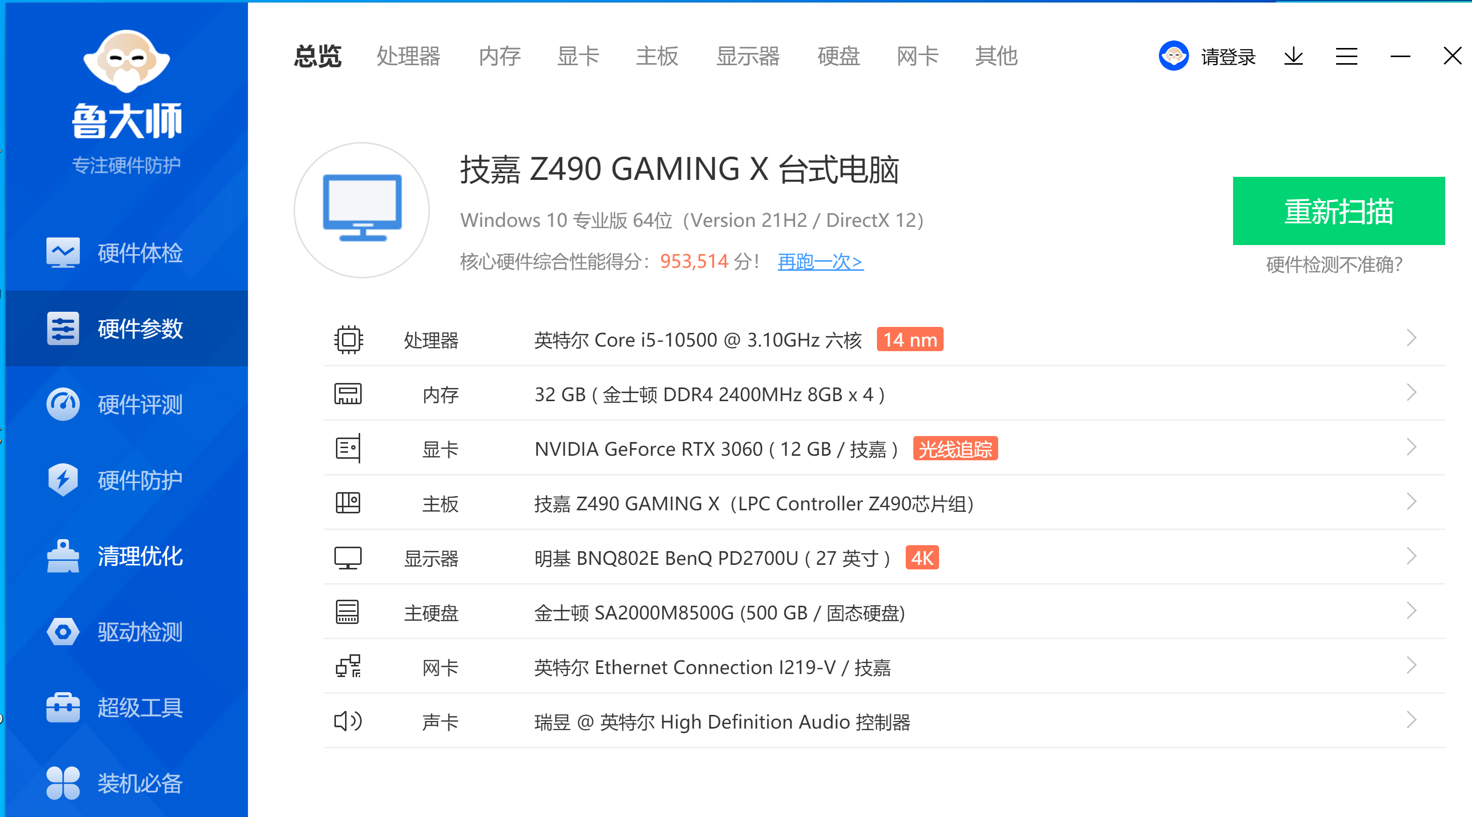This screenshot has width=1472, height=817.
Task: Click the main hard disk icon
Action: tap(348, 612)
